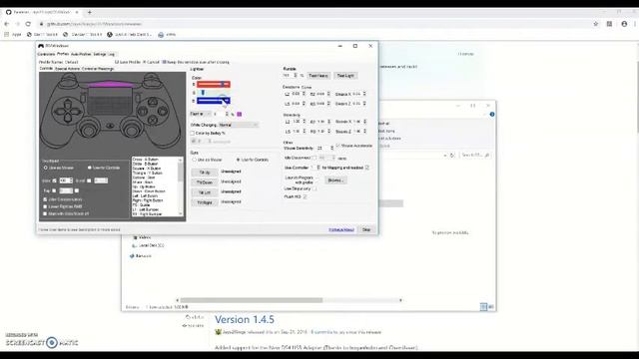The image size is (639, 359).
Task: Open the While Charging dropdown
Action: [238, 125]
